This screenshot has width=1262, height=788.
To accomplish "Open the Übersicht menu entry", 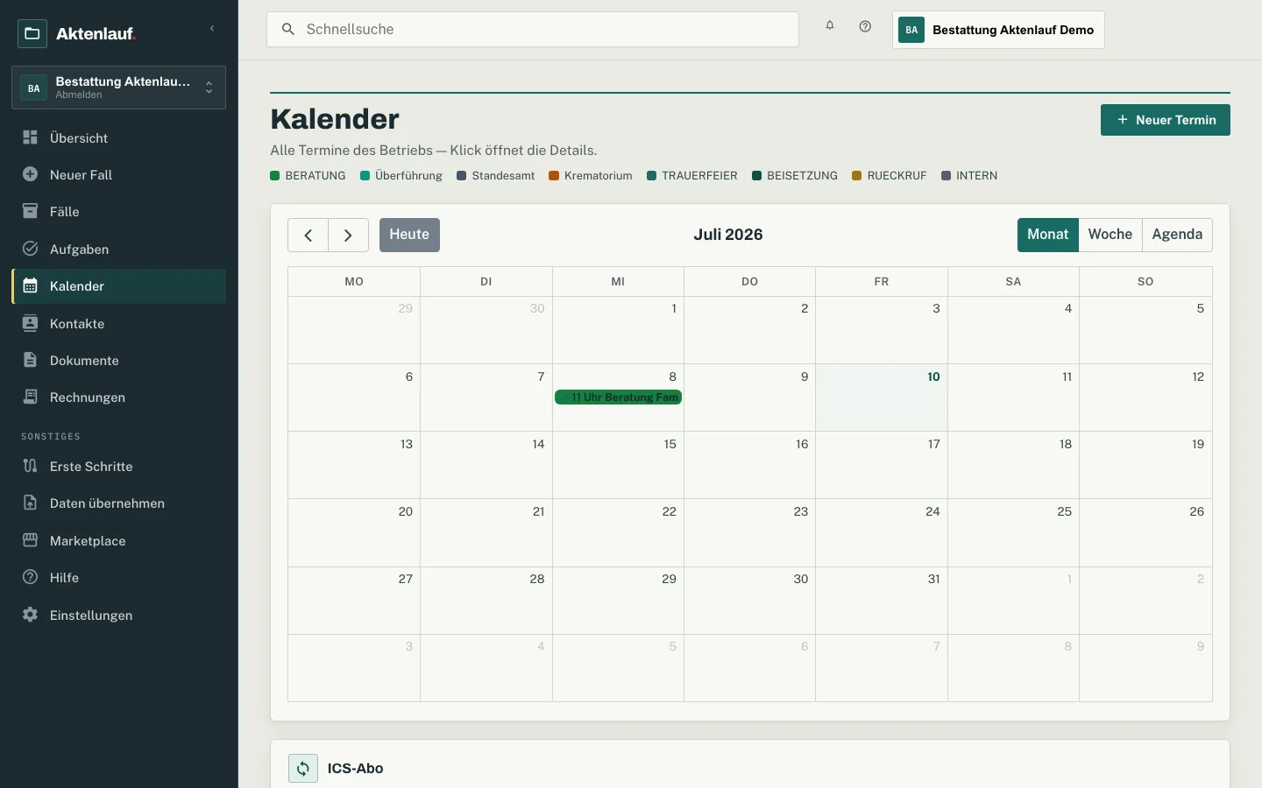I will point(118,137).
